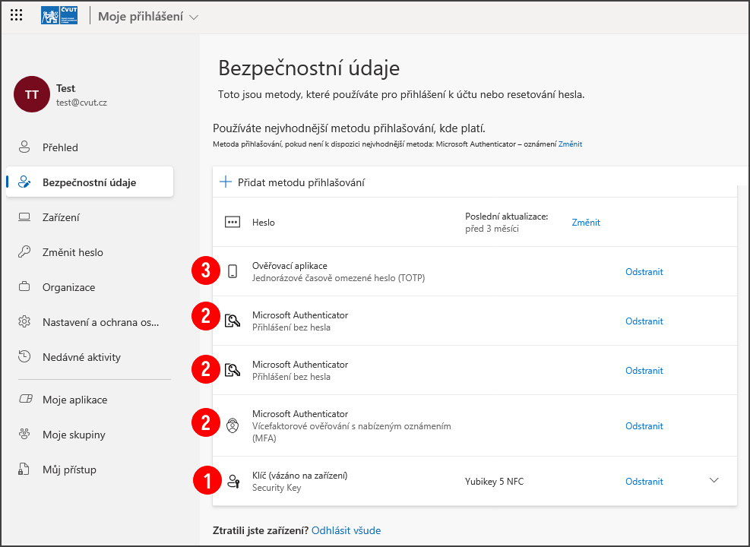Click the Zařízení laptop icon

[x=25, y=217]
